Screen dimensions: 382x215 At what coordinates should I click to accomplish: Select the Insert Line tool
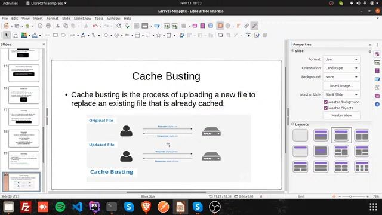coord(48,35)
